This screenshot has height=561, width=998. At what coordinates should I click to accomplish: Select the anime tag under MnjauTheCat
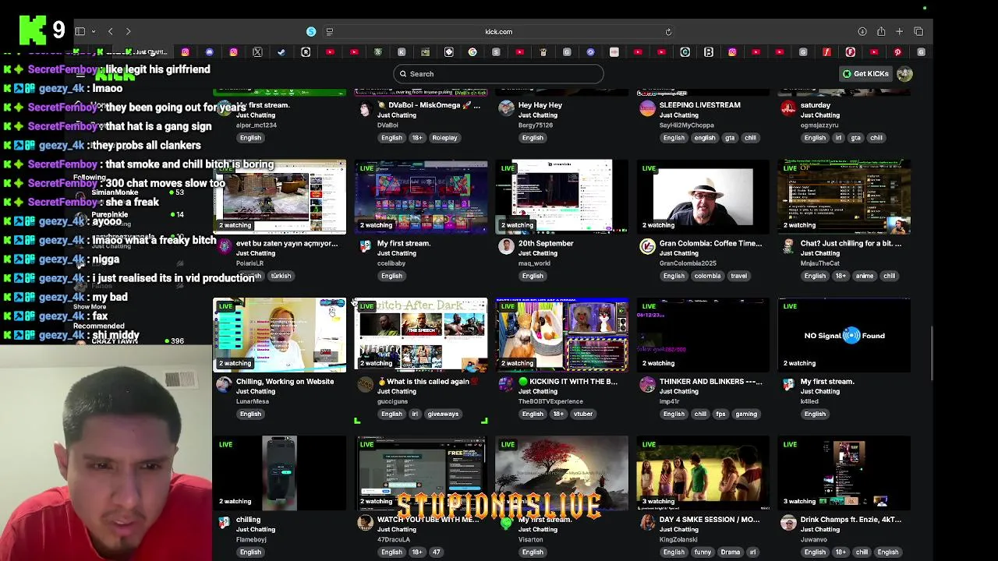pos(864,276)
